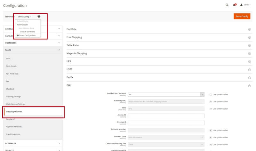
Task: Click the Save Config button
Action: 242,16
